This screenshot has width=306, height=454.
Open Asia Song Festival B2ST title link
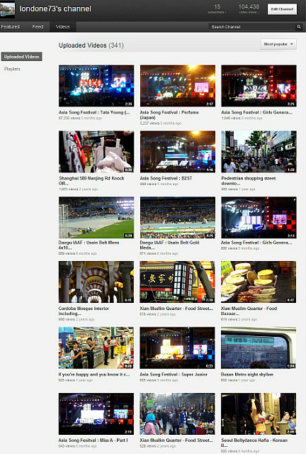[x=166, y=178]
